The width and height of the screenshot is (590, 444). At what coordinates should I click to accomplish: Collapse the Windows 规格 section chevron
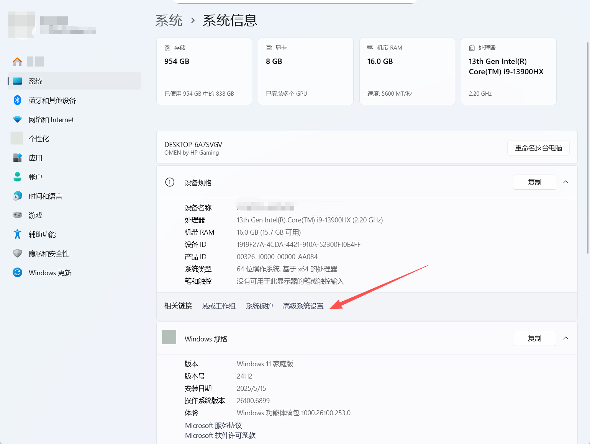tap(566, 338)
